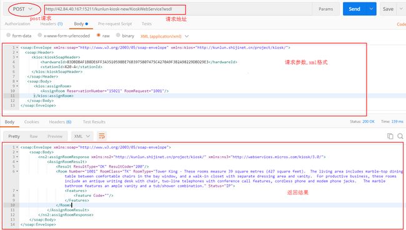Open Send button dropdown arrow
Viewport: 406px width, 230px height.
click(371, 9)
